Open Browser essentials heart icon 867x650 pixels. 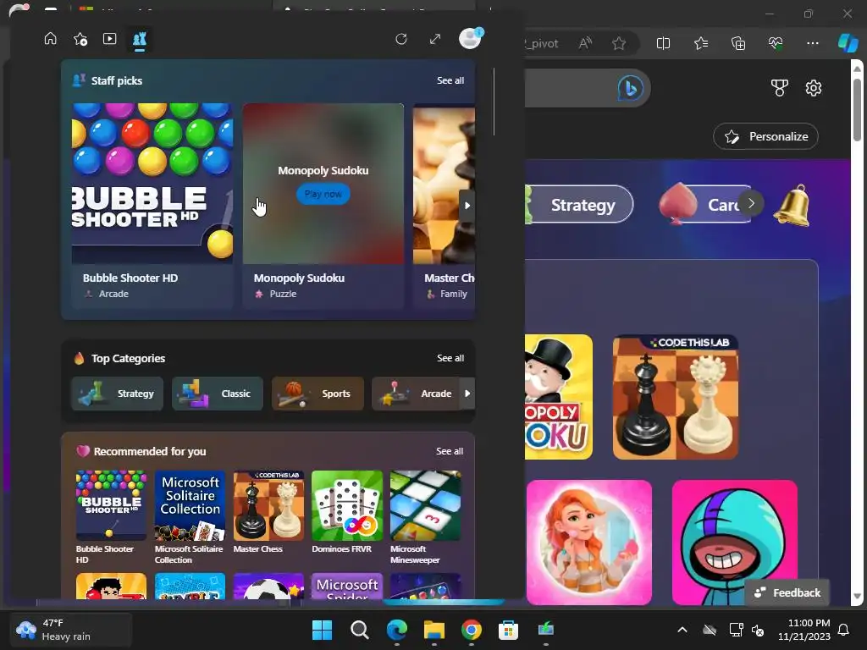pos(776,43)
